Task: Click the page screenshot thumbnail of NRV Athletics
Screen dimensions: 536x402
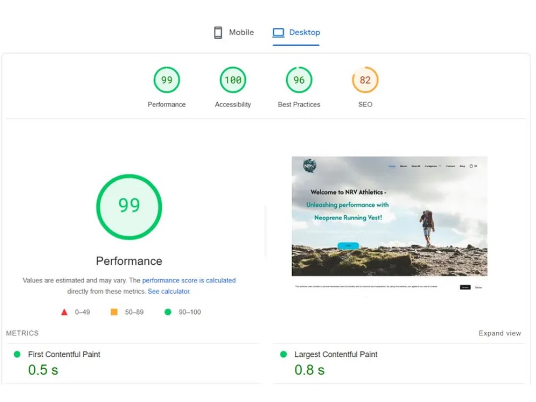Action: coord(389,224)
